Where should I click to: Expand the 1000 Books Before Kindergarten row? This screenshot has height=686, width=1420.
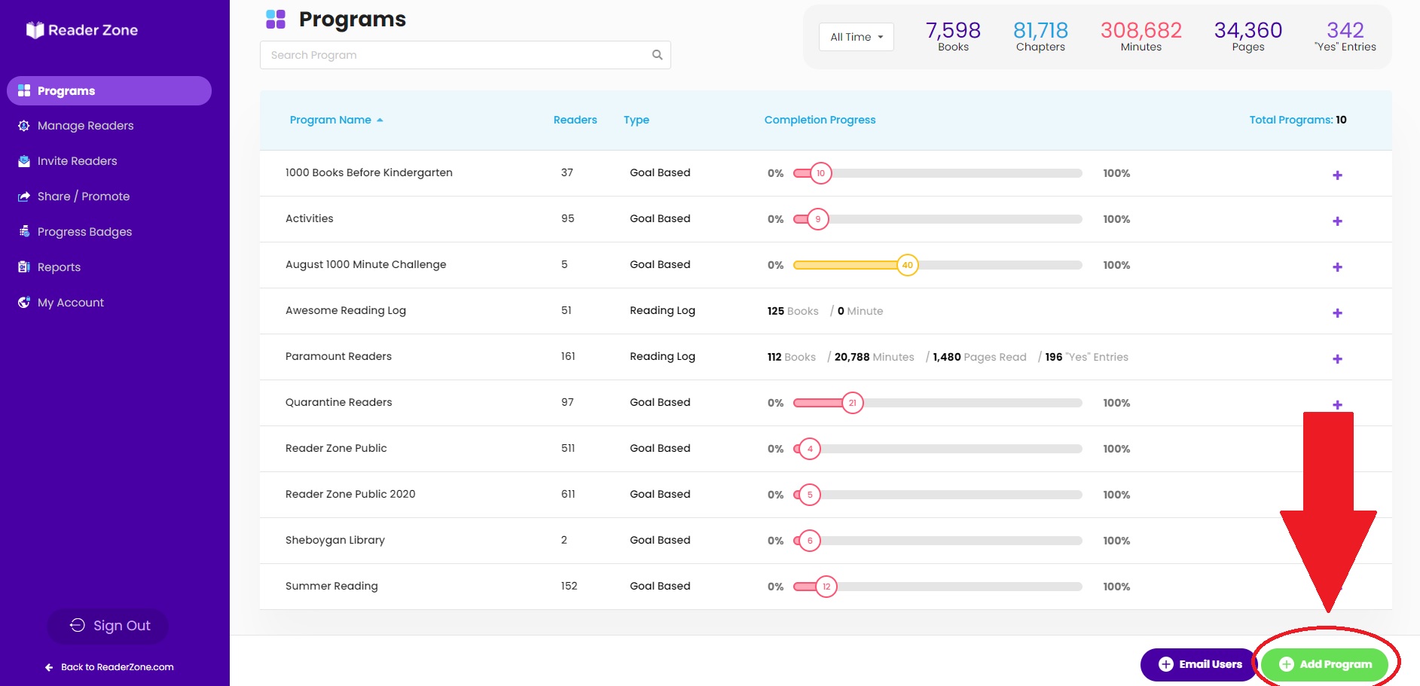(x=1337, y=175)
